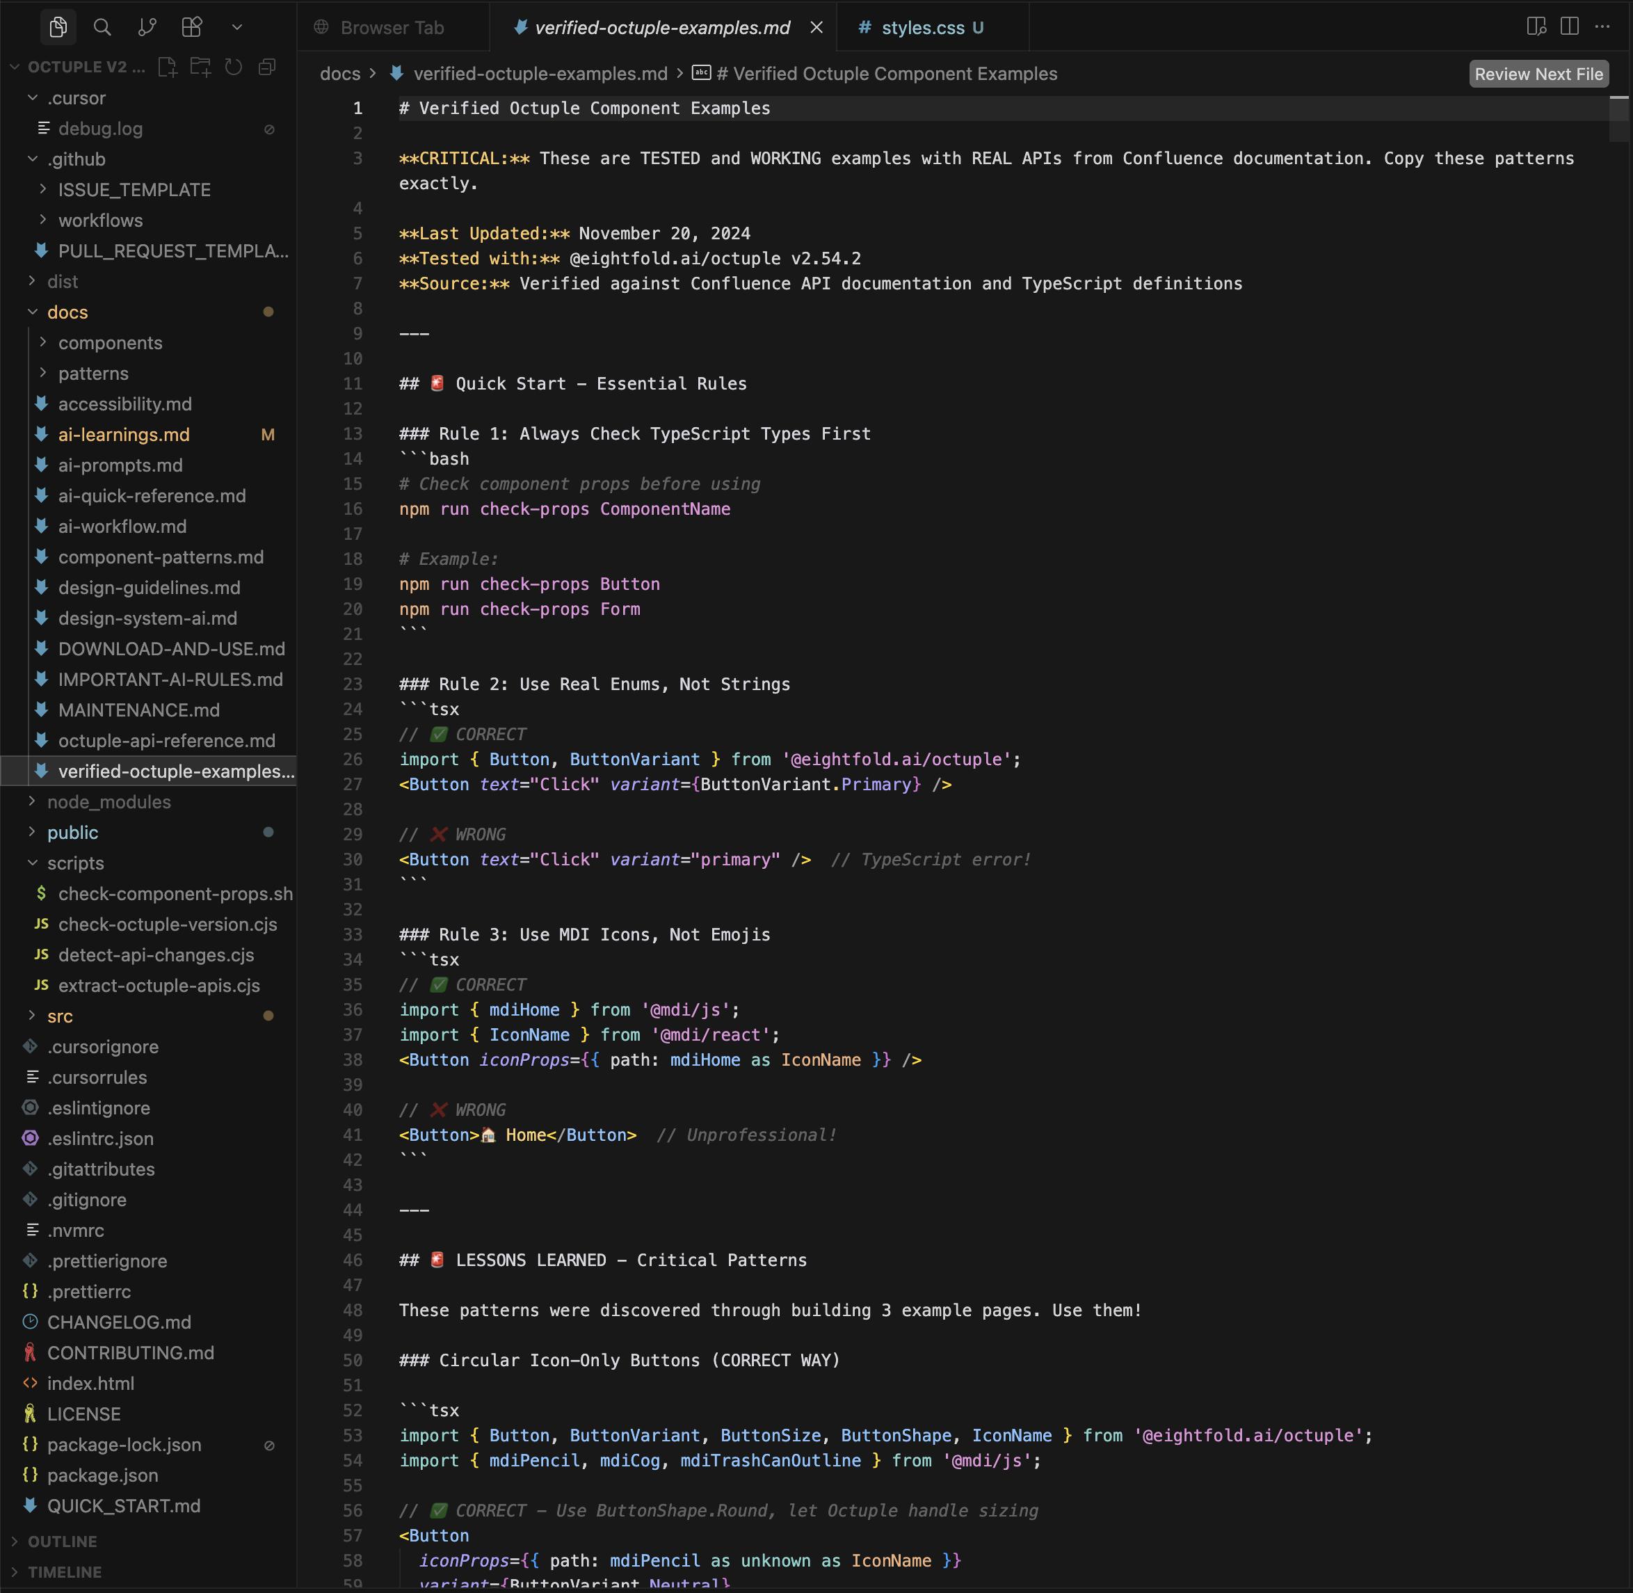Switch to the styles.css tab

(x=922, y=28)
